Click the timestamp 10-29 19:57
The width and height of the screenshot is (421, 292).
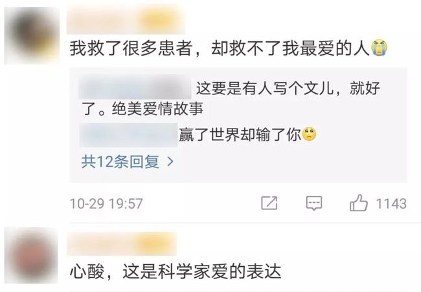click(106, 203)
